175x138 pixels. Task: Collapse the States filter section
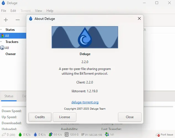pyautogui.click(x=2, y=30)
